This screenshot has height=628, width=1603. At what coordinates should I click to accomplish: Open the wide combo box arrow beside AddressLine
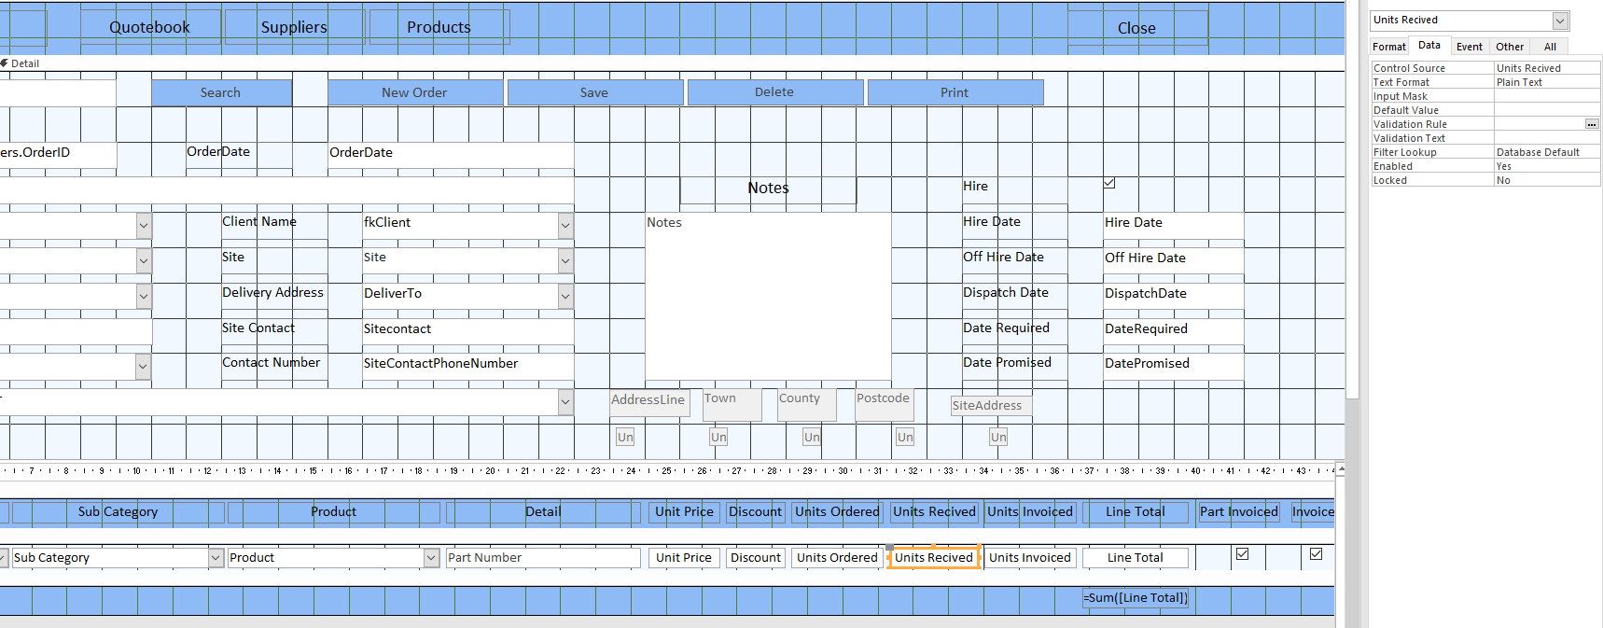(565, 402)
